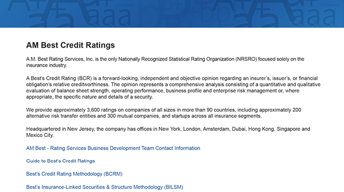Click paragraph starting "We provide approximately 3,600 ratings"

(x=164, y=113)
